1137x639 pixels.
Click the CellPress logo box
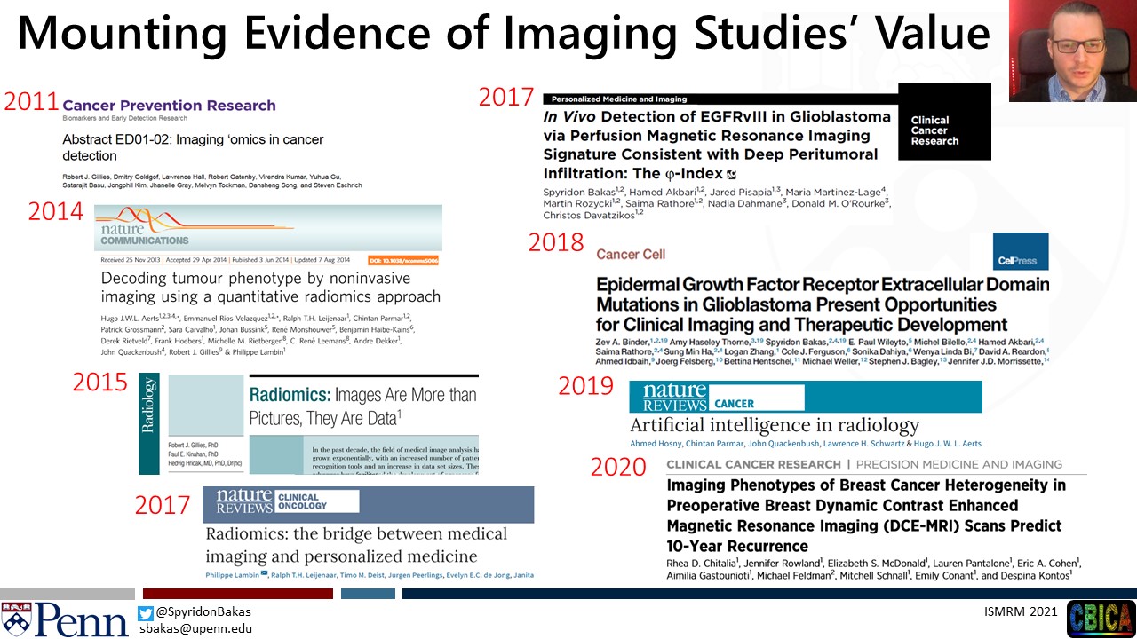tap(1021, 251)
